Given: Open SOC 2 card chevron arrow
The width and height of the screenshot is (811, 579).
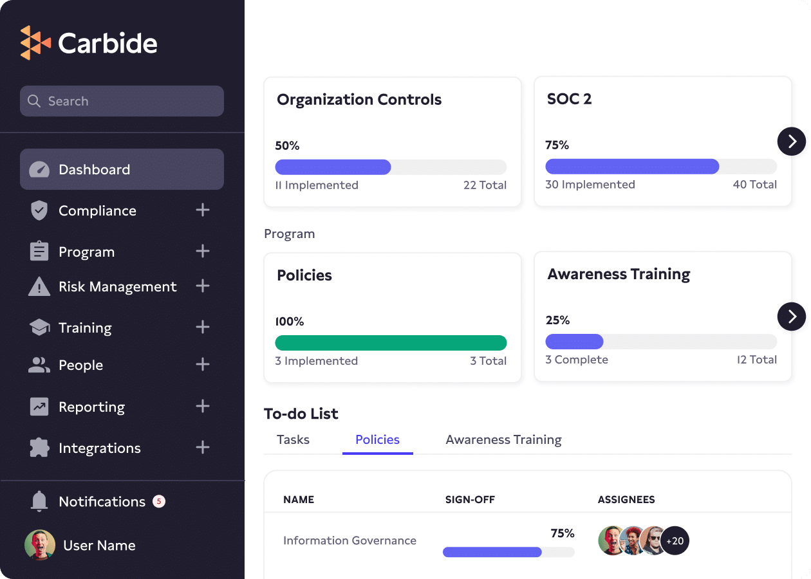Looking at the screenshot, I should click(792, 142).
